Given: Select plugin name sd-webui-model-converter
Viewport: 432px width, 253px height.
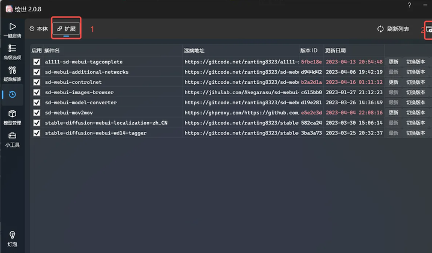Looking at the screenshot, I should point(81,103).
